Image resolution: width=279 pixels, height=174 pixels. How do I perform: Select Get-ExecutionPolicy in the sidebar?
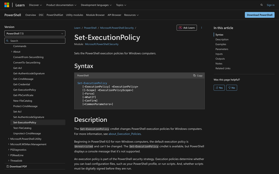pyautogui.click(x=24, y=90)
